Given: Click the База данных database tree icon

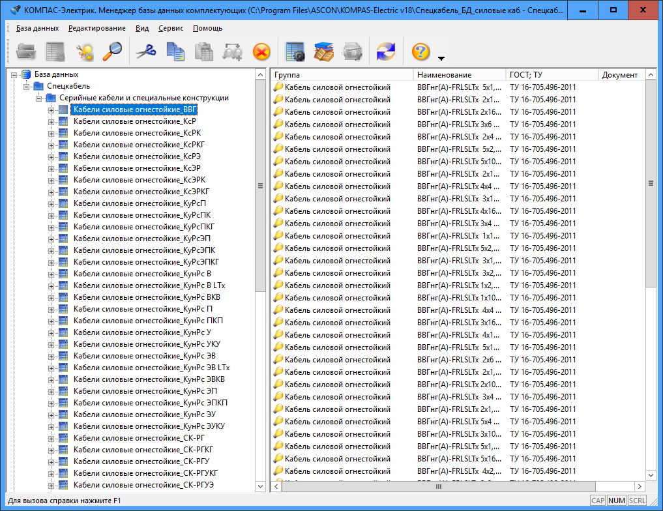Looking at the screenshot, I should [x=26, y=74].
